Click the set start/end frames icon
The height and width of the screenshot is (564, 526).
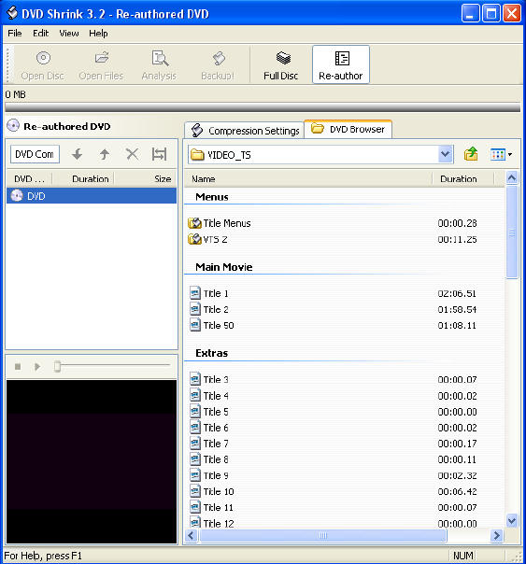tap(159, 154)
